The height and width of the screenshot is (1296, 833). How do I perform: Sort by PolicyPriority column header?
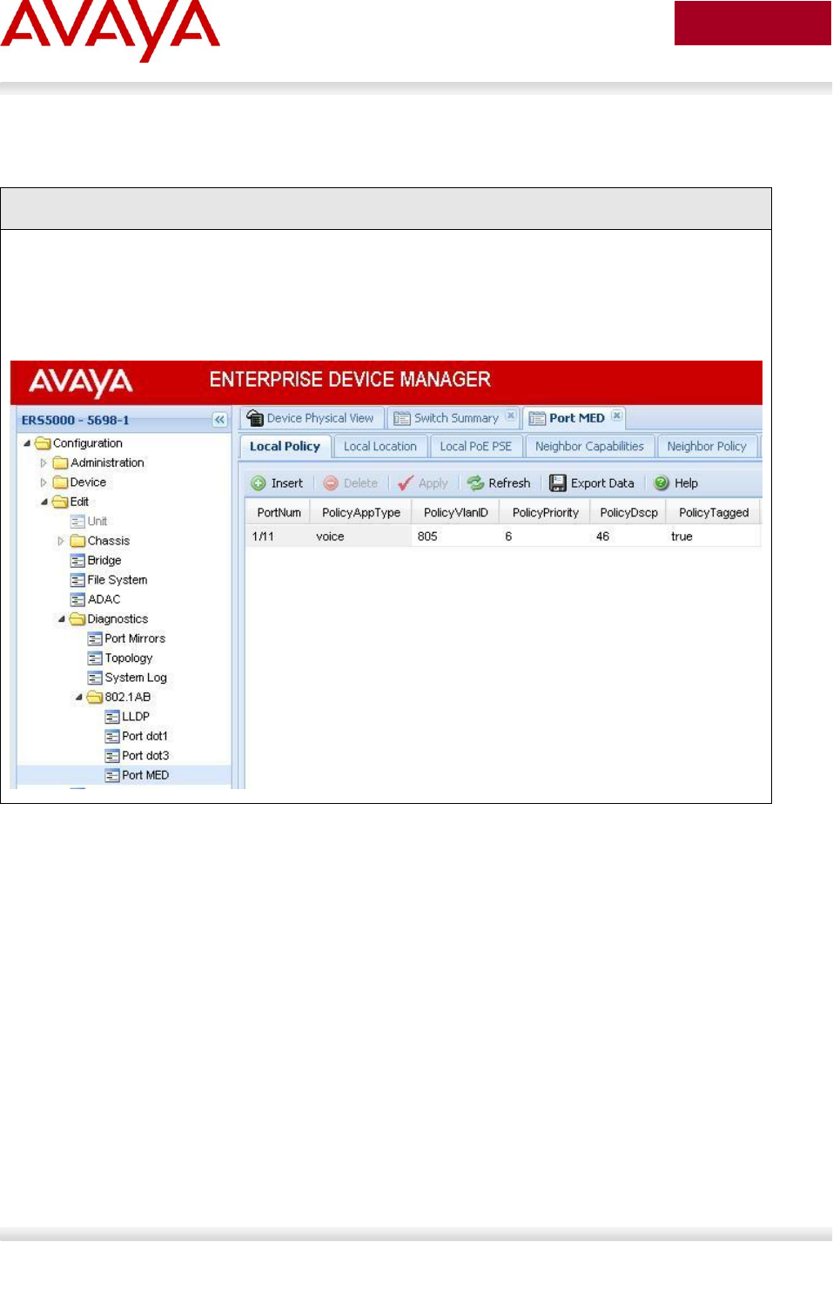point(546,512)
